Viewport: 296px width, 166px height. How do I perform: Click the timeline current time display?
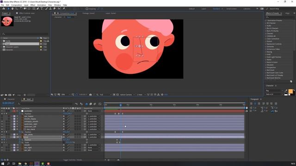[x=8, y=103]
